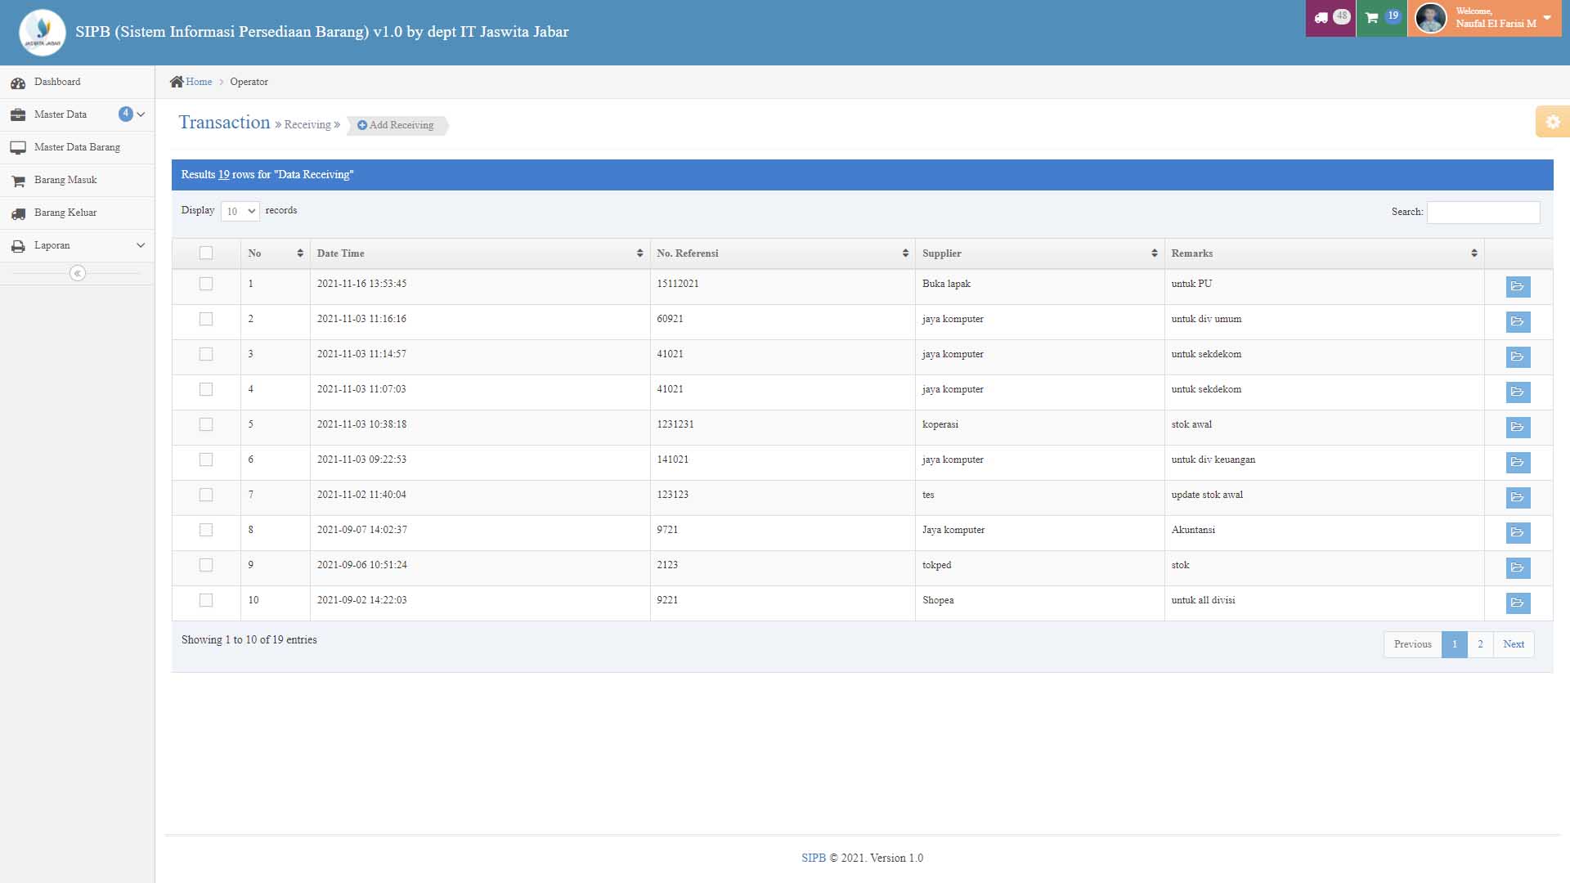Open Barang Keluar in the sidebar
1570x883 pixels.
[65, 213]
